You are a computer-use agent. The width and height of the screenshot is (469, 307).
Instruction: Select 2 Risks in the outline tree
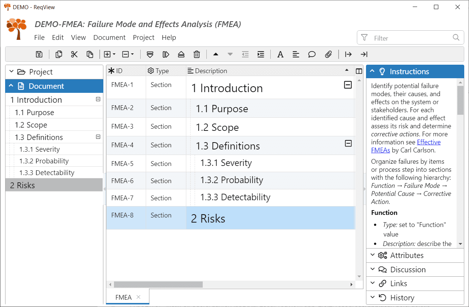[54, 185]
